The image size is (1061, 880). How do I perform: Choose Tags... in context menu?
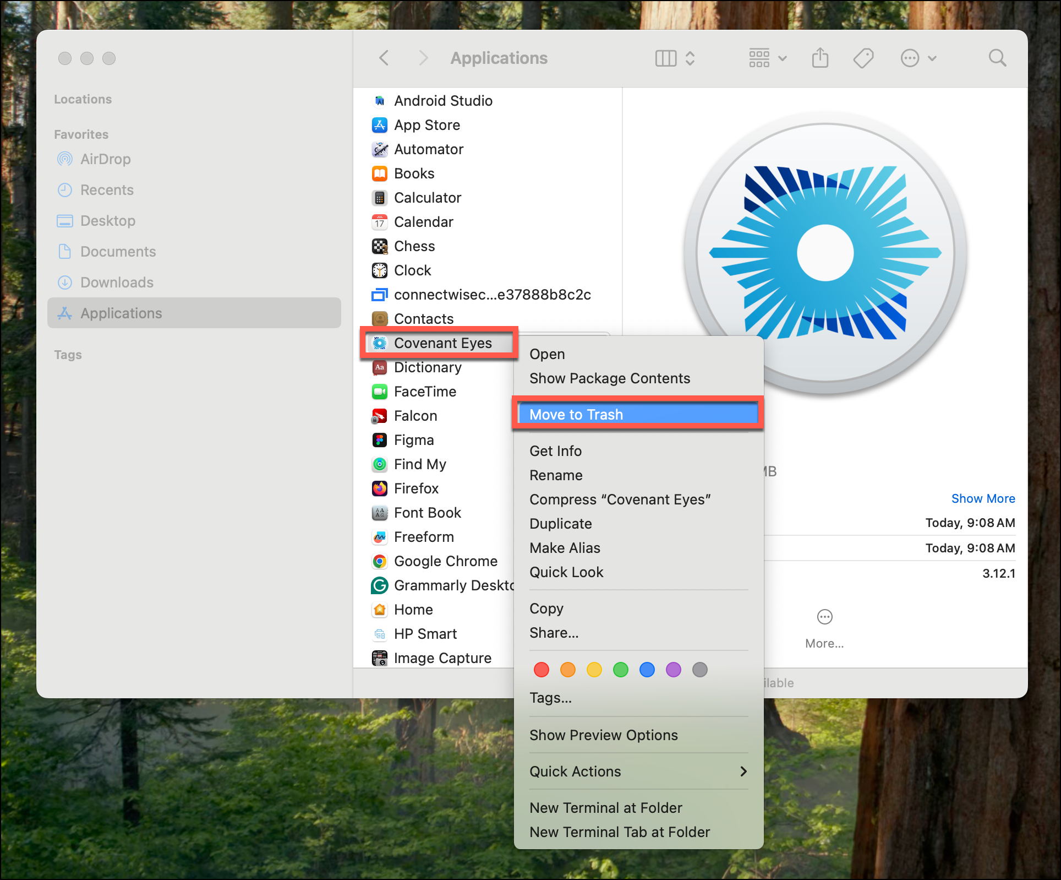coord(638,698)
